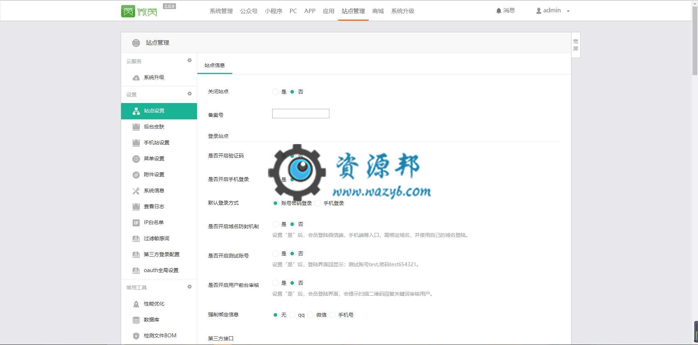698x345 pixels.
Task: Select 是 for 是否开启用户前台审核
Action: click(x=276, y=283)
